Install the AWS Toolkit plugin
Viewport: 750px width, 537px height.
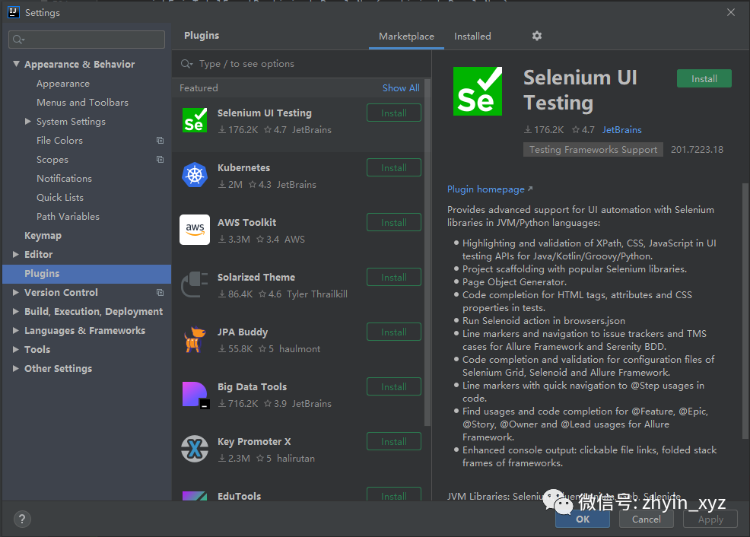[394, 222]
